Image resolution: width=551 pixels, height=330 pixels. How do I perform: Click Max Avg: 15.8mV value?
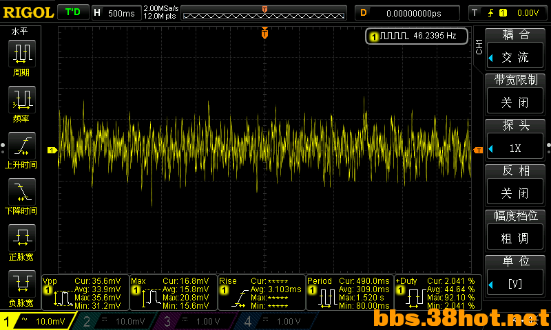(x=185, y=289)
